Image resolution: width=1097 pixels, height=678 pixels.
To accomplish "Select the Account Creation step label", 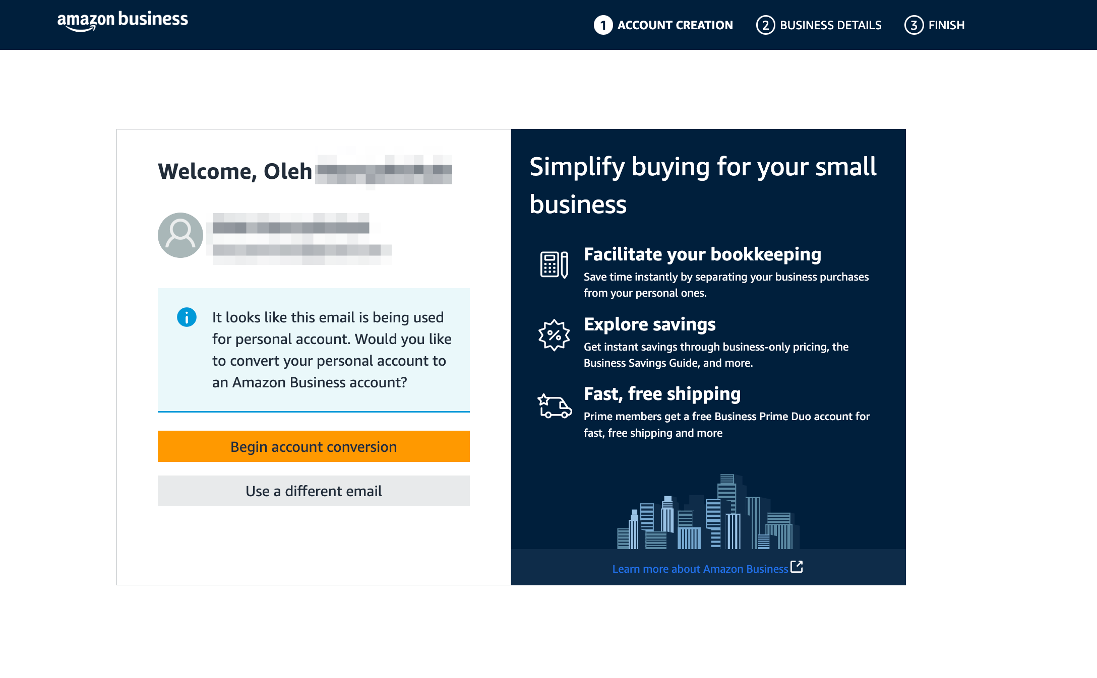I will click(x=675, y=25).
